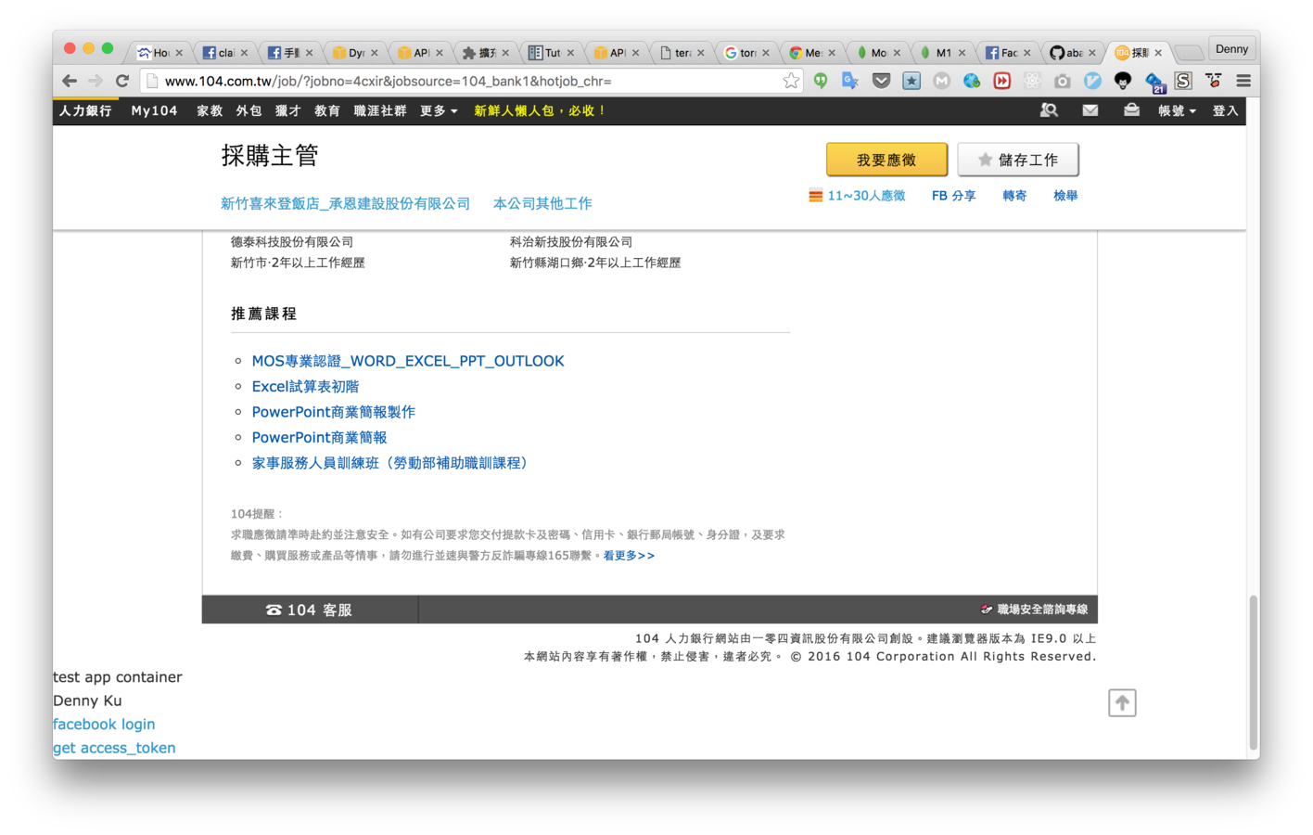Open 家教 in the nav bar
Screen dimensions: 1313x835
210,110
